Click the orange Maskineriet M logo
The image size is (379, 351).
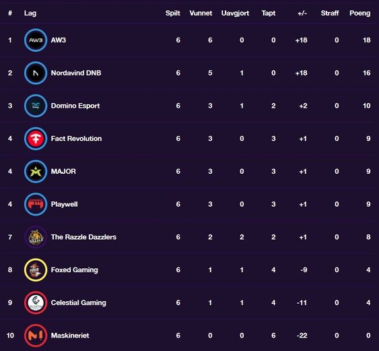36,336
